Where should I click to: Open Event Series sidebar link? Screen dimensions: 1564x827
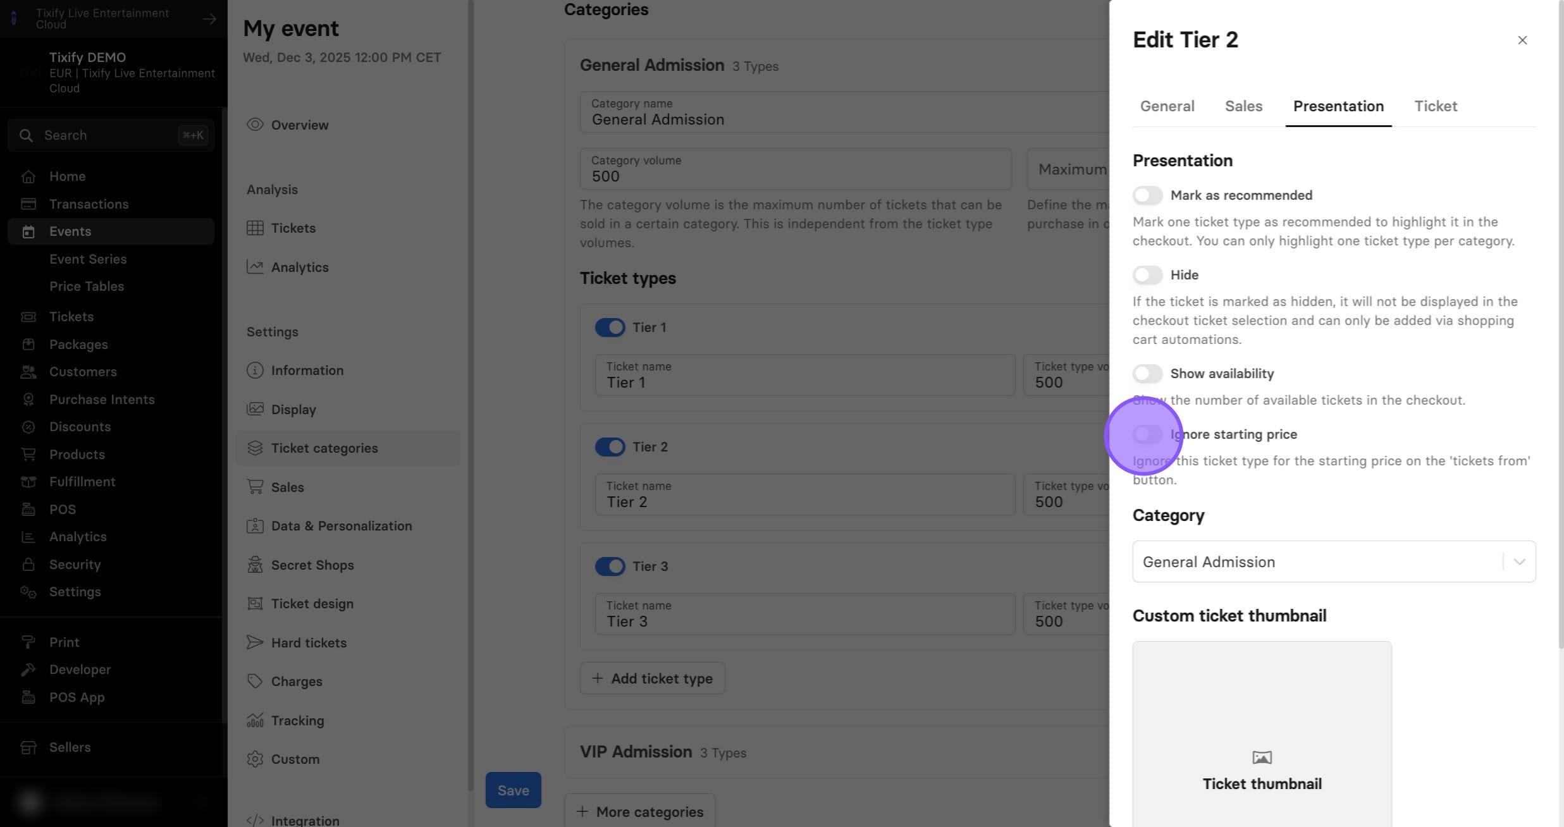[x=88, y=259]
